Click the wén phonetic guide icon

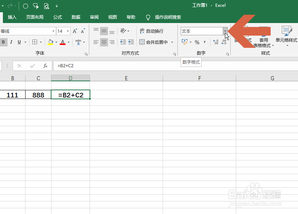tap(78, 42)
